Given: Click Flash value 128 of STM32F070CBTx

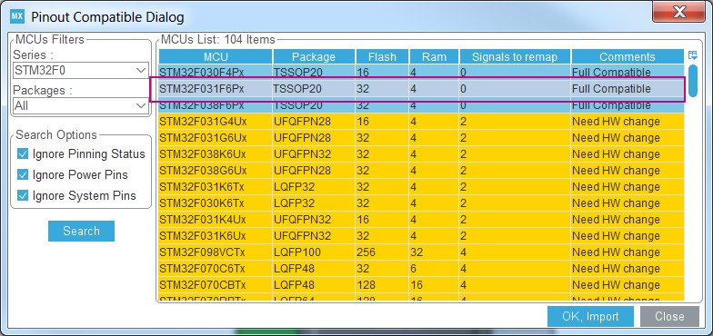Looking at the screenshot, I should point(382,285).
